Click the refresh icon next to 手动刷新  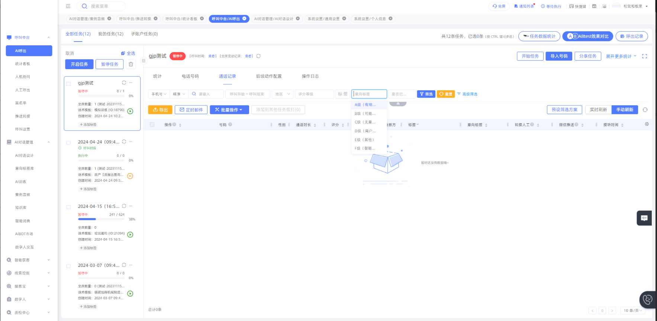click(x=645, y=110)
